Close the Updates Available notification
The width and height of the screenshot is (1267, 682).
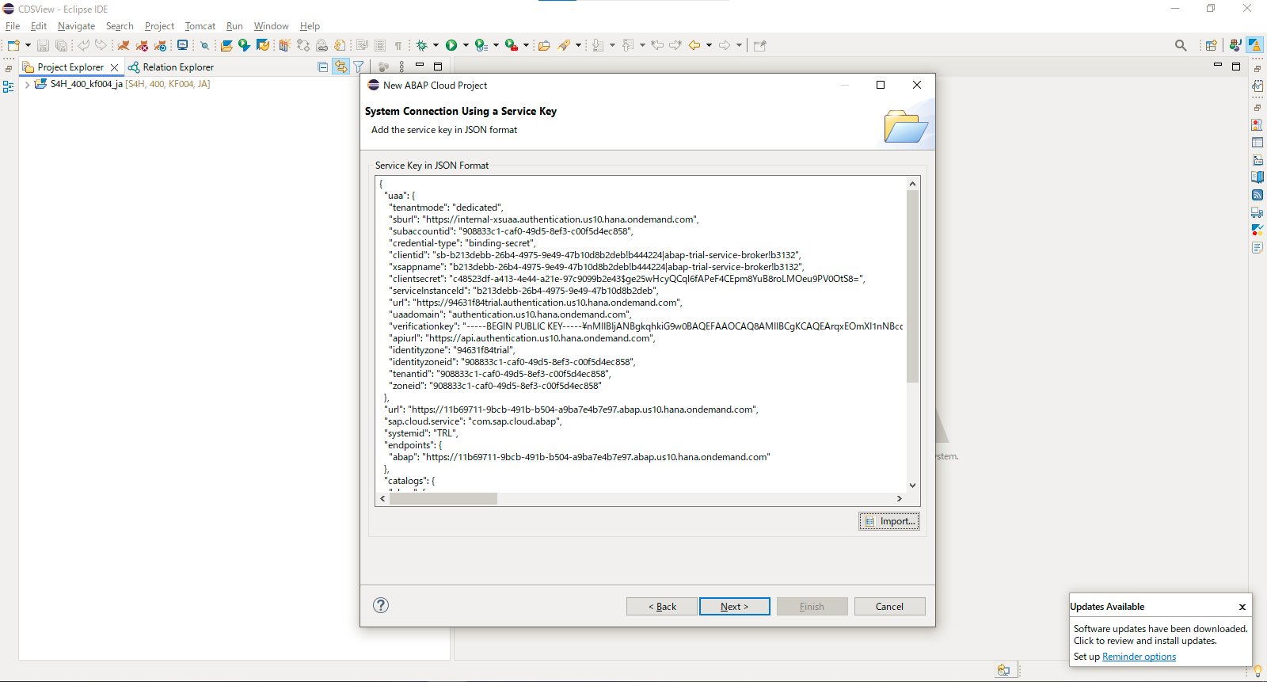click(1242, 607)
